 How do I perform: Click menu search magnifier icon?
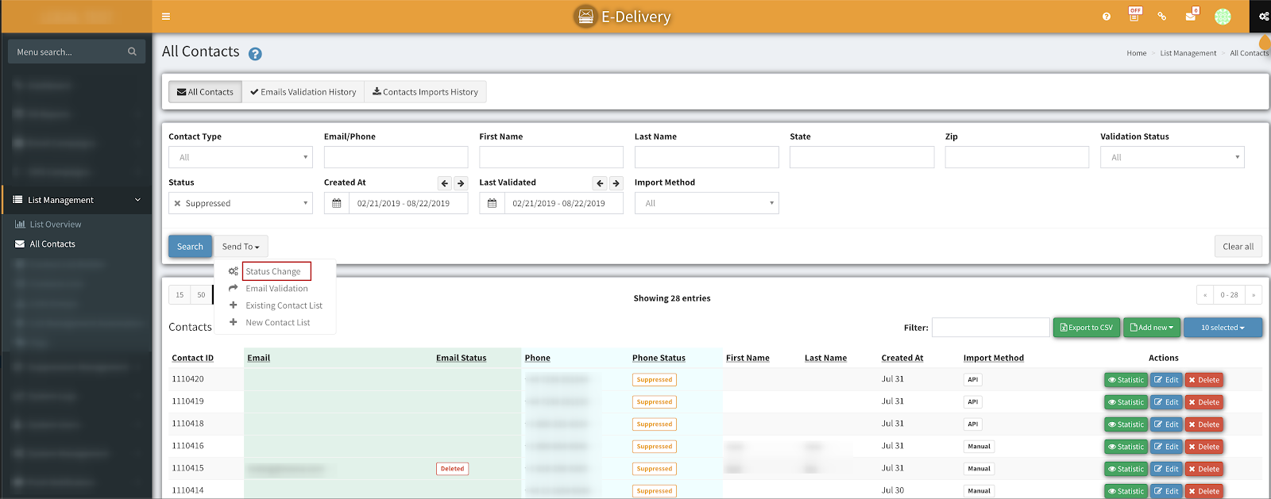pos(132,52)
